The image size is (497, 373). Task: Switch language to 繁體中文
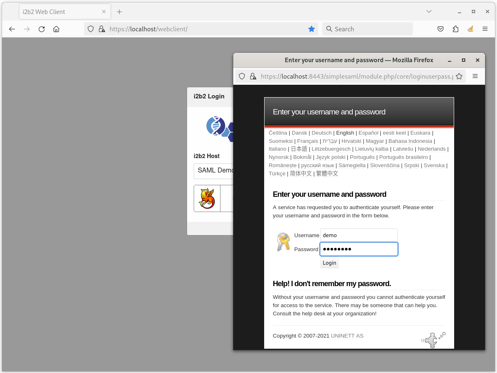click(x=327, y=173)
